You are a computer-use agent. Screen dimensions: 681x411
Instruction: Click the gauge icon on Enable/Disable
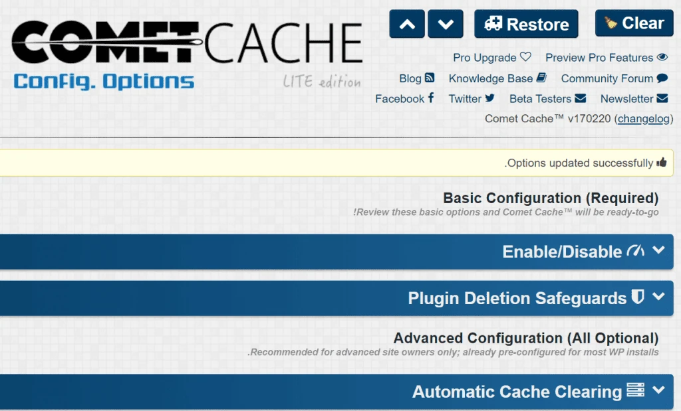click(635, 250)
